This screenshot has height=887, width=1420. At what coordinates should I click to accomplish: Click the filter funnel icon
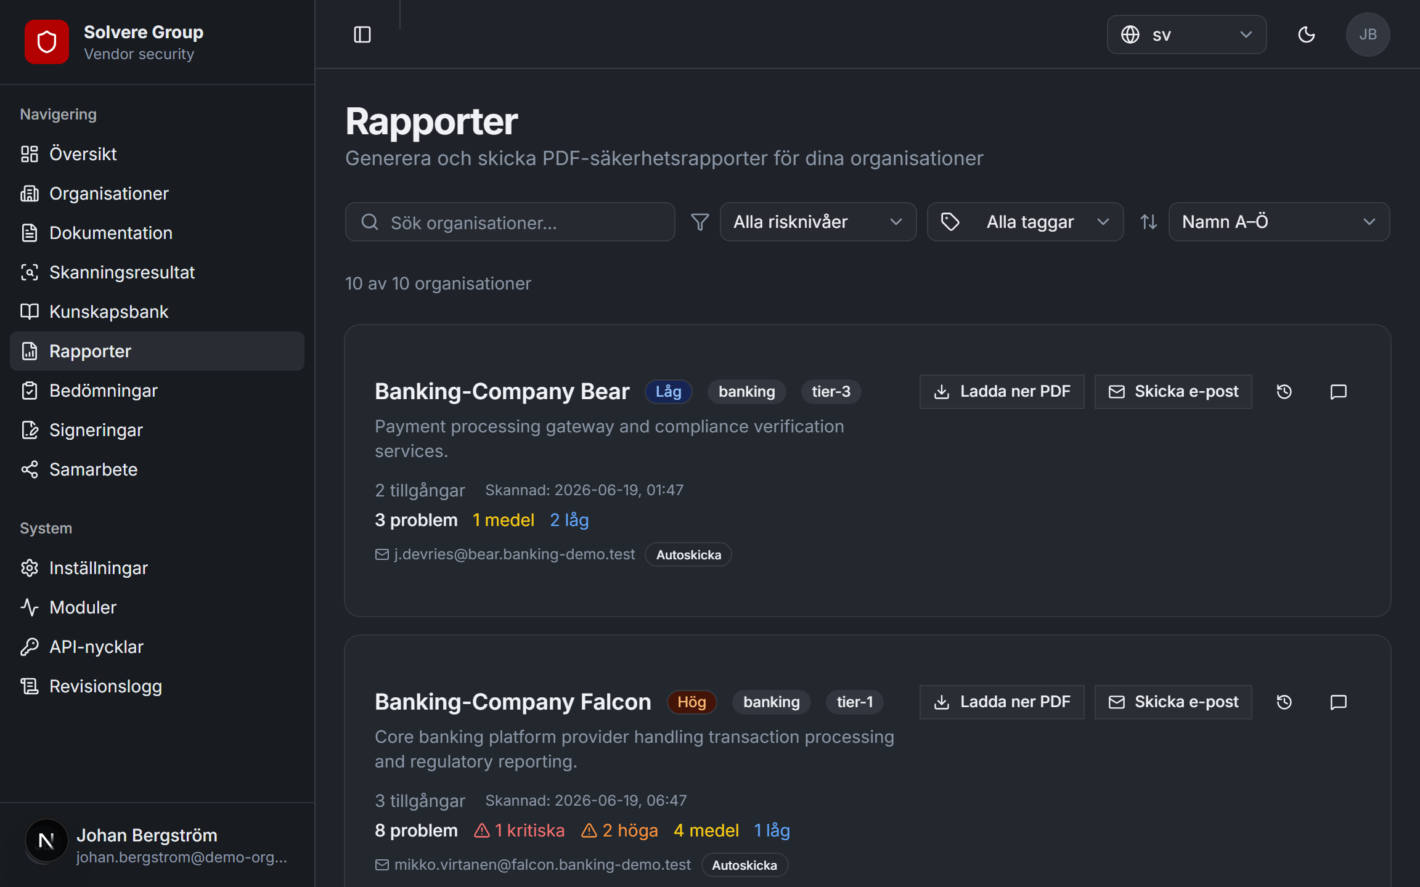tap(700, 222)
